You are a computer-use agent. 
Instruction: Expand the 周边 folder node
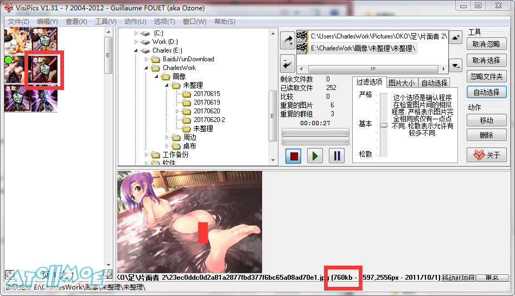167,137
